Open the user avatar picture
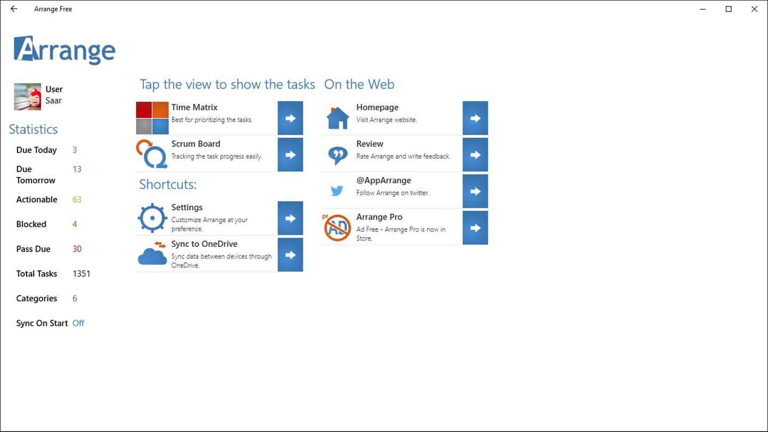768x432 pixels. pos(27,97)
